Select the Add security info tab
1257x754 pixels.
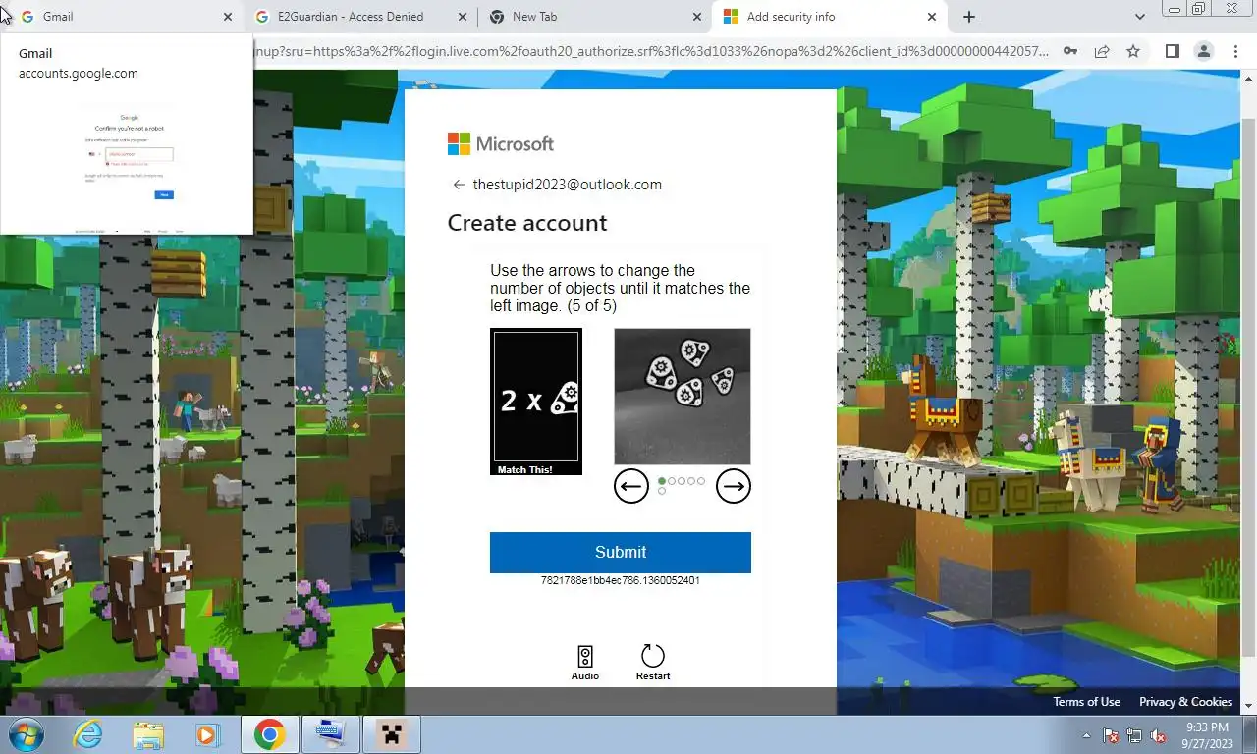pos(831,17)
